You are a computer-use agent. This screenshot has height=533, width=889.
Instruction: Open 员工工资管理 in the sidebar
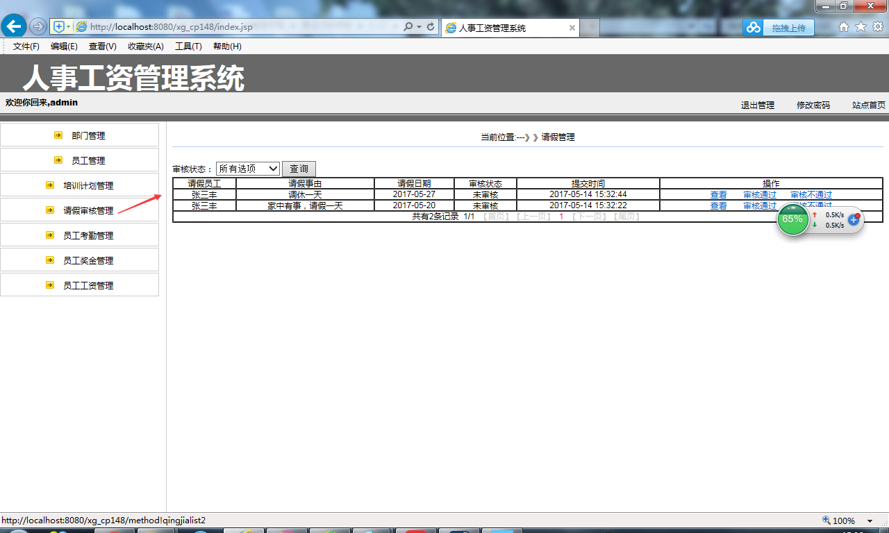click(88, 285)
